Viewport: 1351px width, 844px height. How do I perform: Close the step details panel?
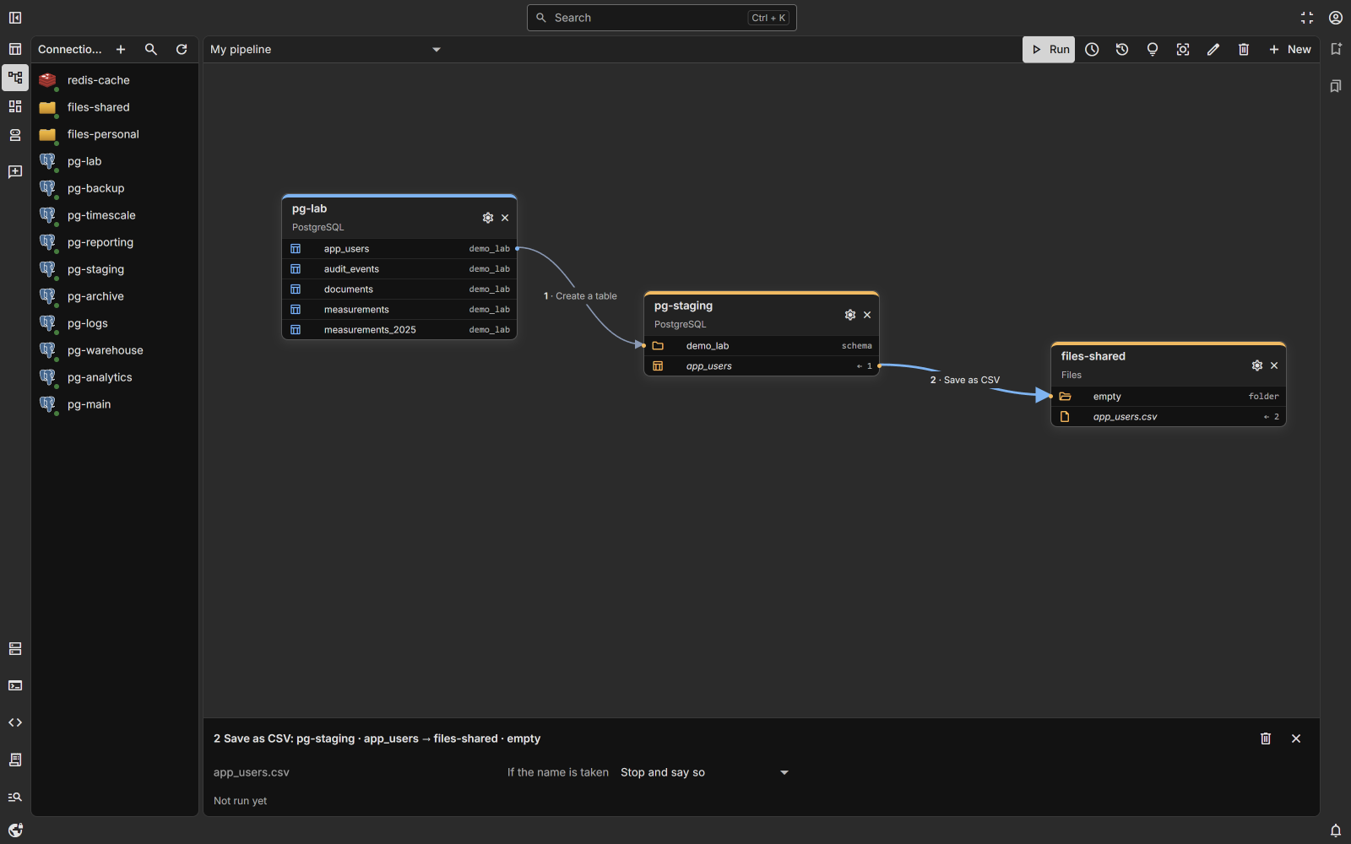1296,738
